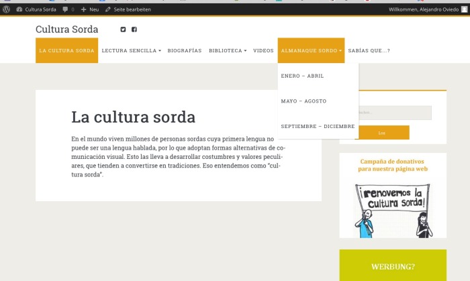Open the Facebook social icon
The width and height of the screenshot is (470, 281).
134,30
